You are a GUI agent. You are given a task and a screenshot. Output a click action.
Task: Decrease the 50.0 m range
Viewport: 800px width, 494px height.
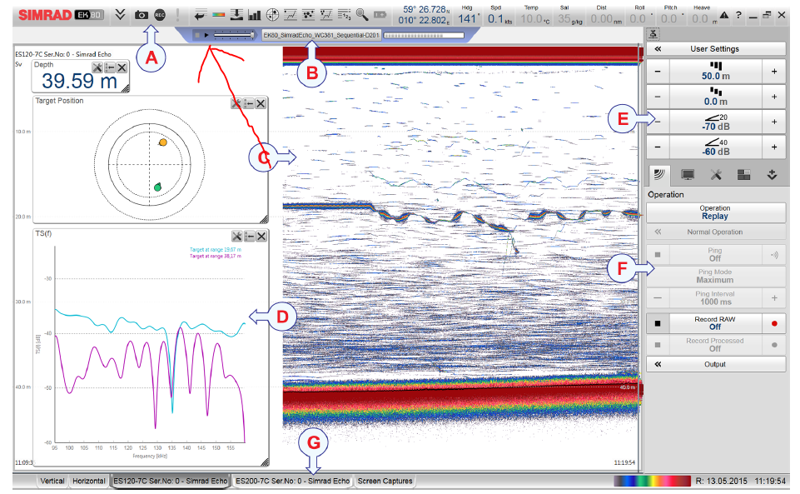tap(658, 72)
